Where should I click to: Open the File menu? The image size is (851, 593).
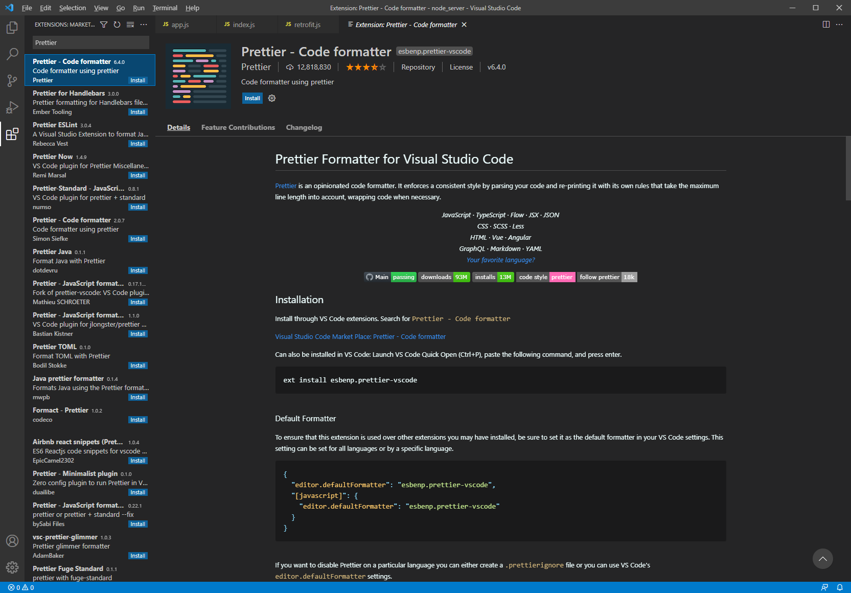coord(27,8)
